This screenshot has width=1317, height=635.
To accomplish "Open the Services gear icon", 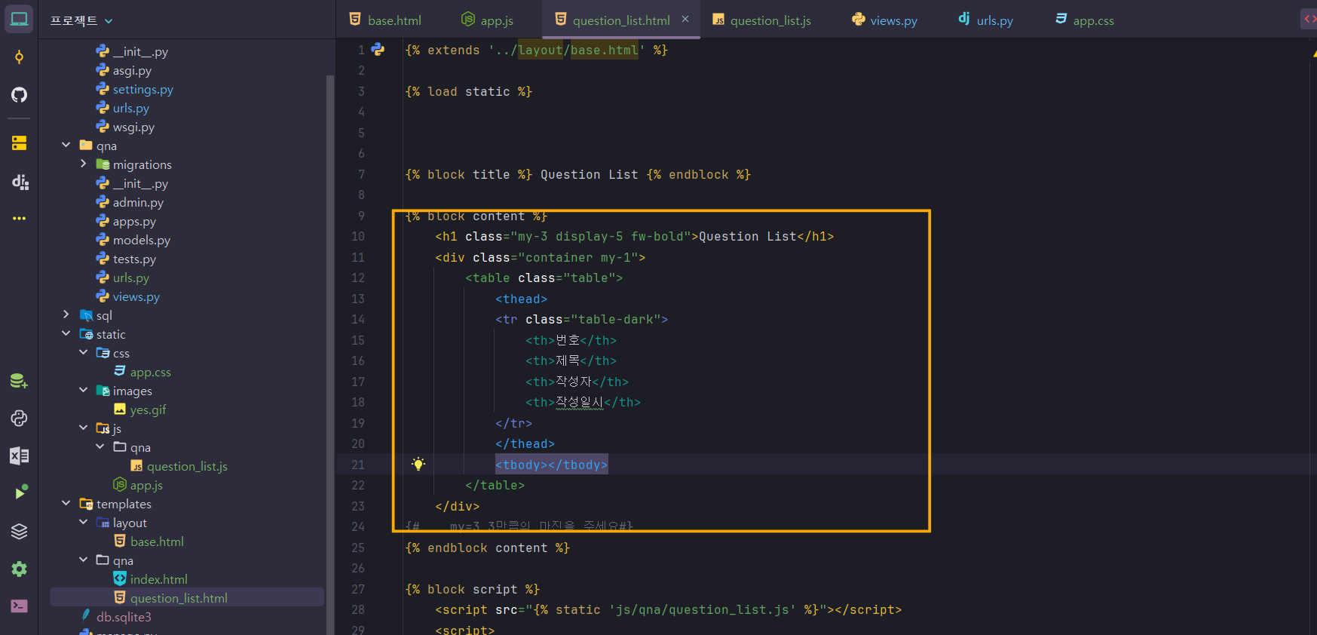I will [19, 569].
